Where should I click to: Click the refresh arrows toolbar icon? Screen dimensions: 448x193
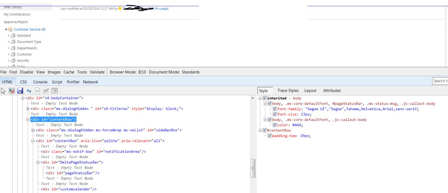click(29, 90)
